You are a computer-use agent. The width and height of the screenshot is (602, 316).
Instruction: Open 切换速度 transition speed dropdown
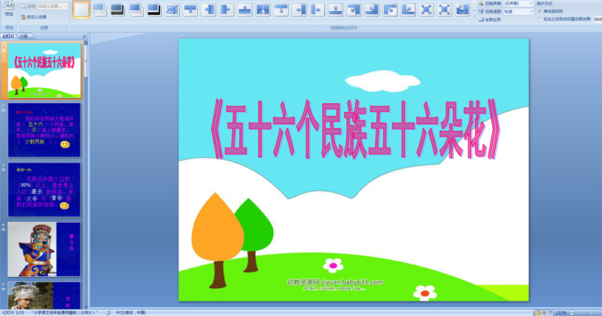click(518, 11)
